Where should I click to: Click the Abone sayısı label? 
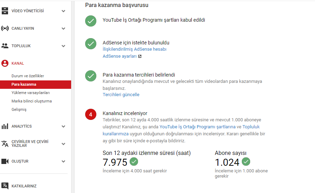[x=231, y=153]
